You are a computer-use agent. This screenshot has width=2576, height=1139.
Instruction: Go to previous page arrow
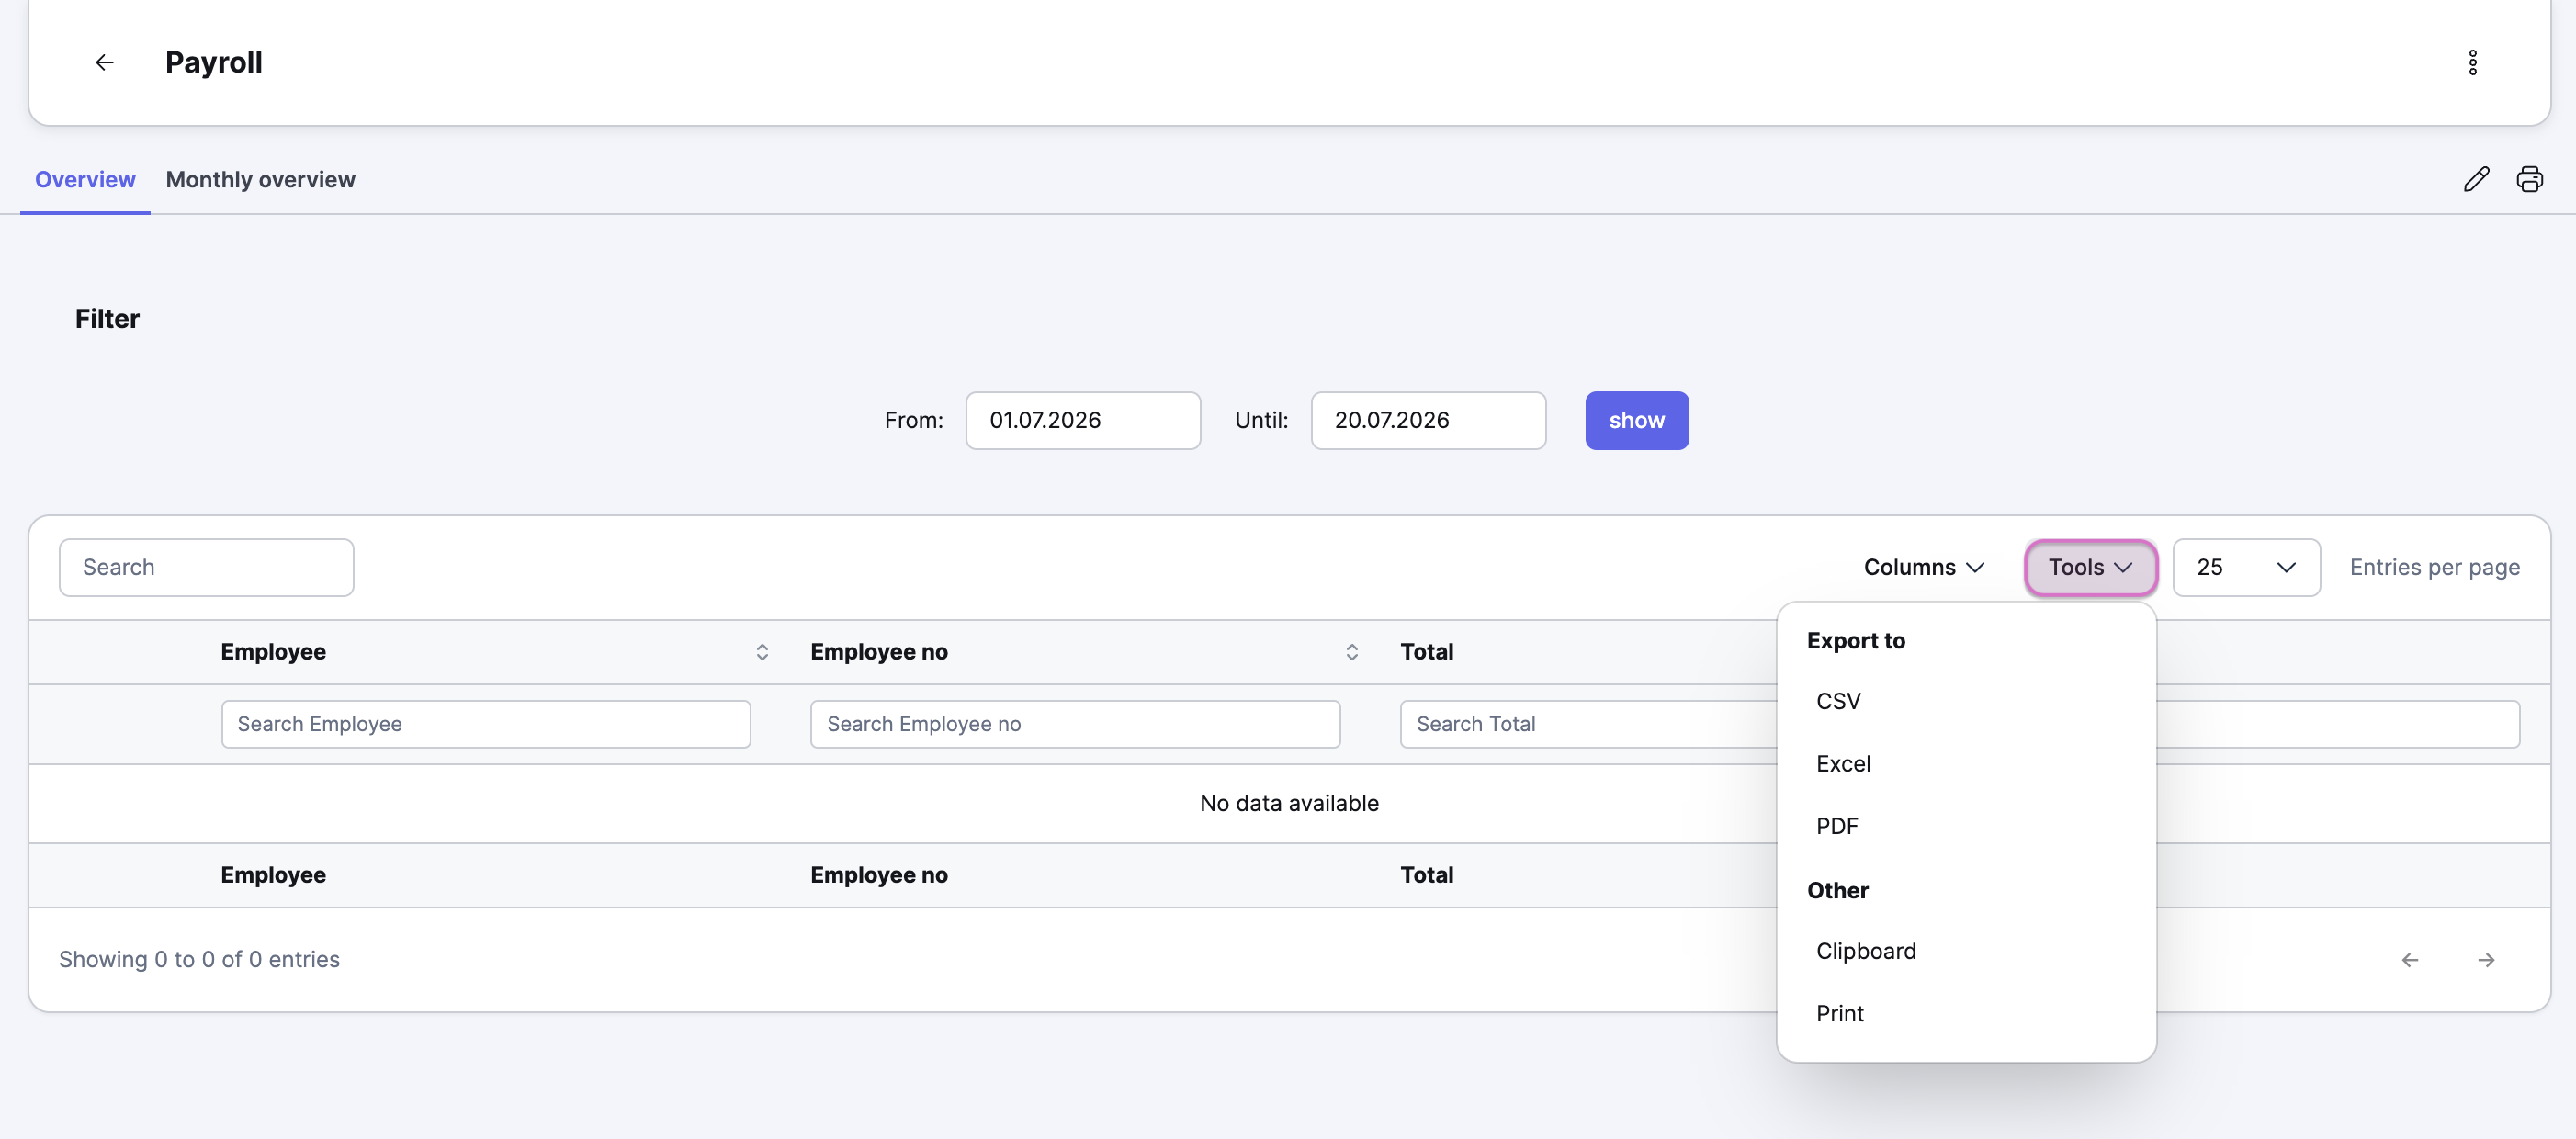click(2409, 960)
